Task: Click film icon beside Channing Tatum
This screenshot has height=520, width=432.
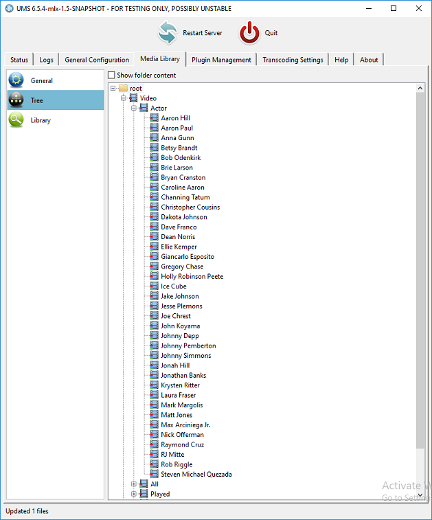Action: point(154,197)
